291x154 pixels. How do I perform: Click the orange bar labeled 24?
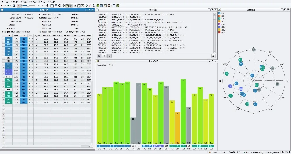click(x=178, y=128)
